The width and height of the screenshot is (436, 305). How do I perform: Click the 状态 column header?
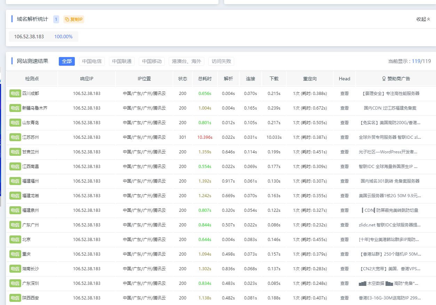pyautogui.click(x=183, y=79)
